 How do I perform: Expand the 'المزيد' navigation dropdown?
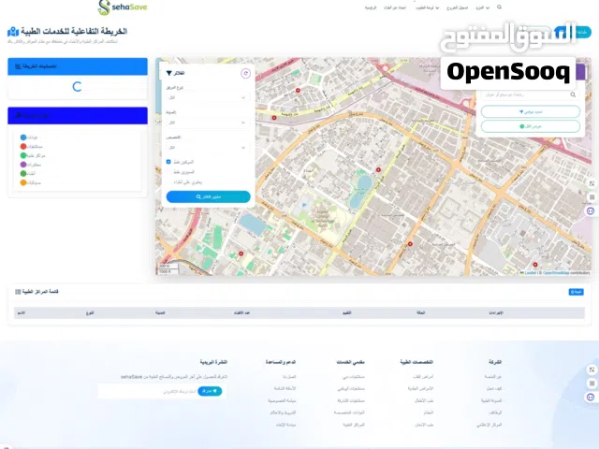click(x=482, y=7)
